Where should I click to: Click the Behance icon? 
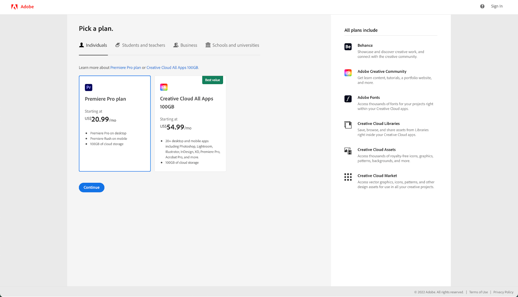pos(348,47)
